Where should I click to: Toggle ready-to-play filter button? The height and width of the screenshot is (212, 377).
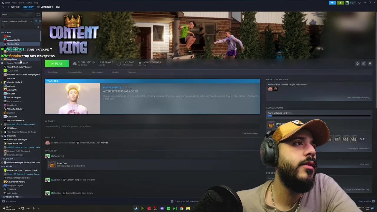[x=39, y=21]
